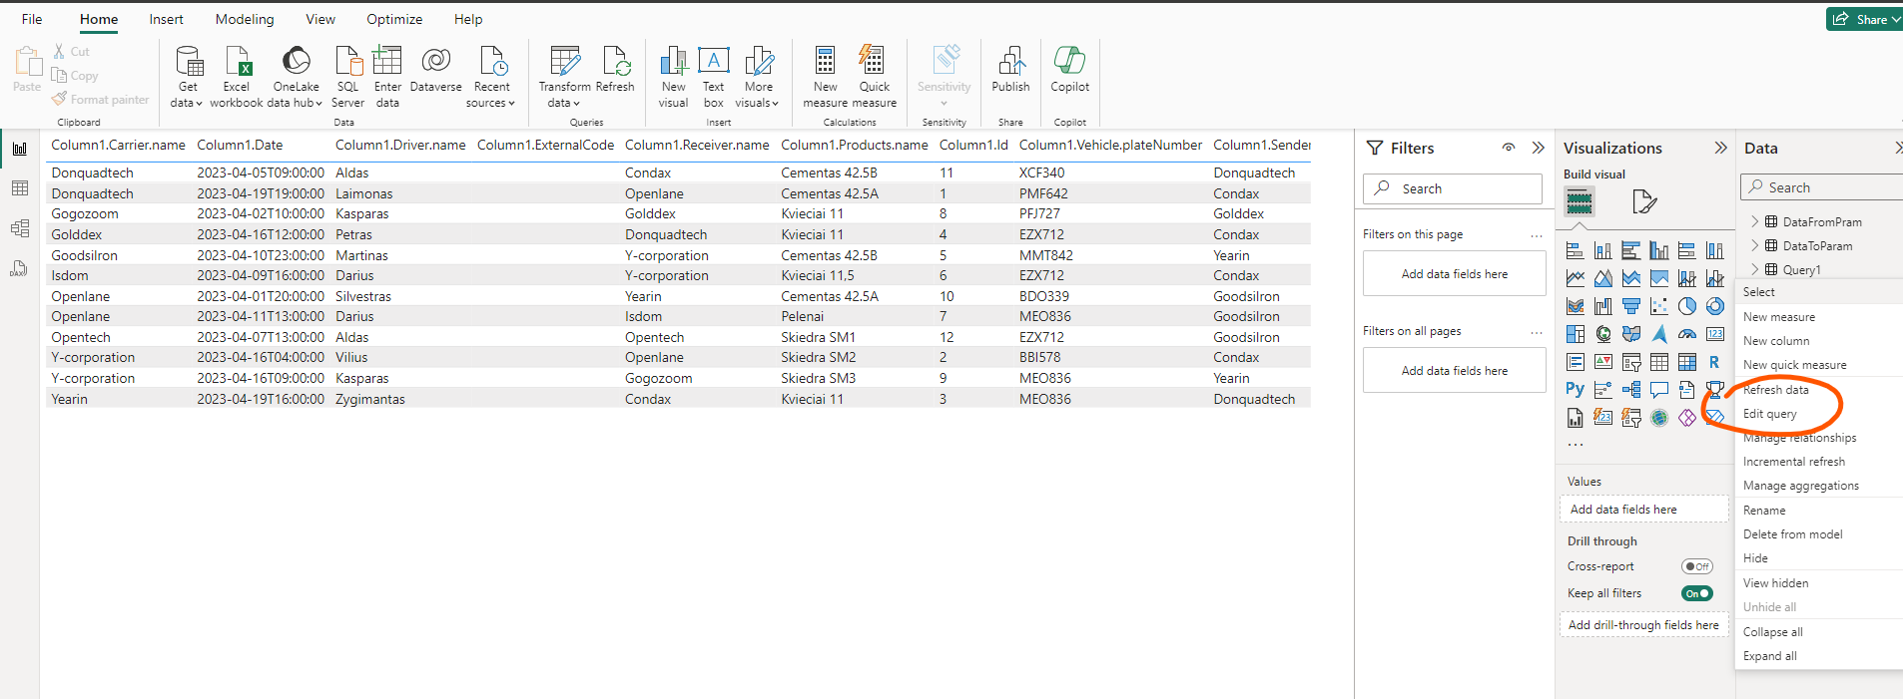
Task: Insert a New visual
Action: (x=673, y=76)
